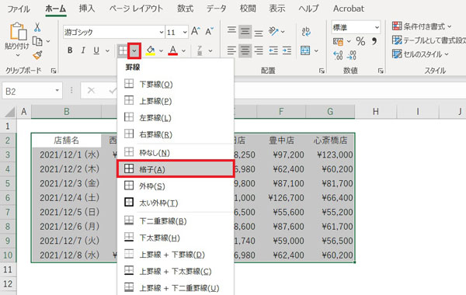Click the copy icon in clipboard group
Viewport: 466px width, 295px height.
[37, 41]
